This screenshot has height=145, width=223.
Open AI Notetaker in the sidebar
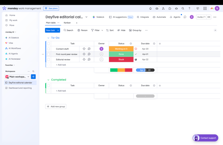point(13,59)
